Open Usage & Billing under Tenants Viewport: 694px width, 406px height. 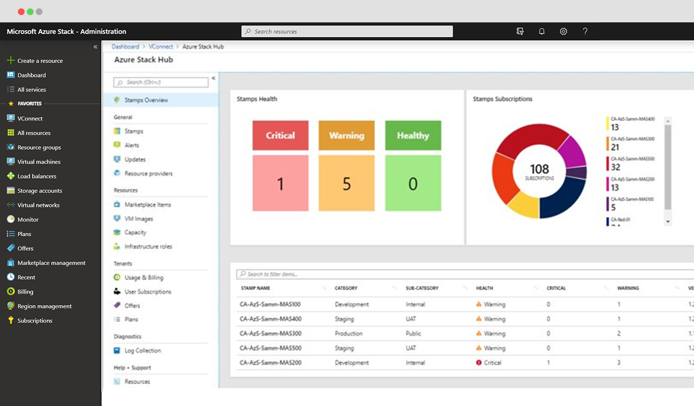[x=144, y=278]
